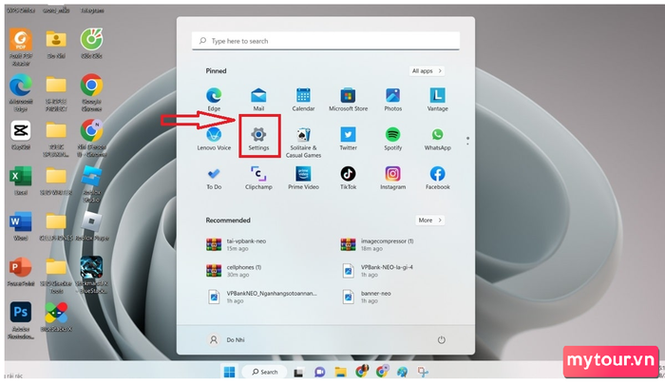Launch Lenovo Voice
Screen dimensions: 665x385
(214, 139)
